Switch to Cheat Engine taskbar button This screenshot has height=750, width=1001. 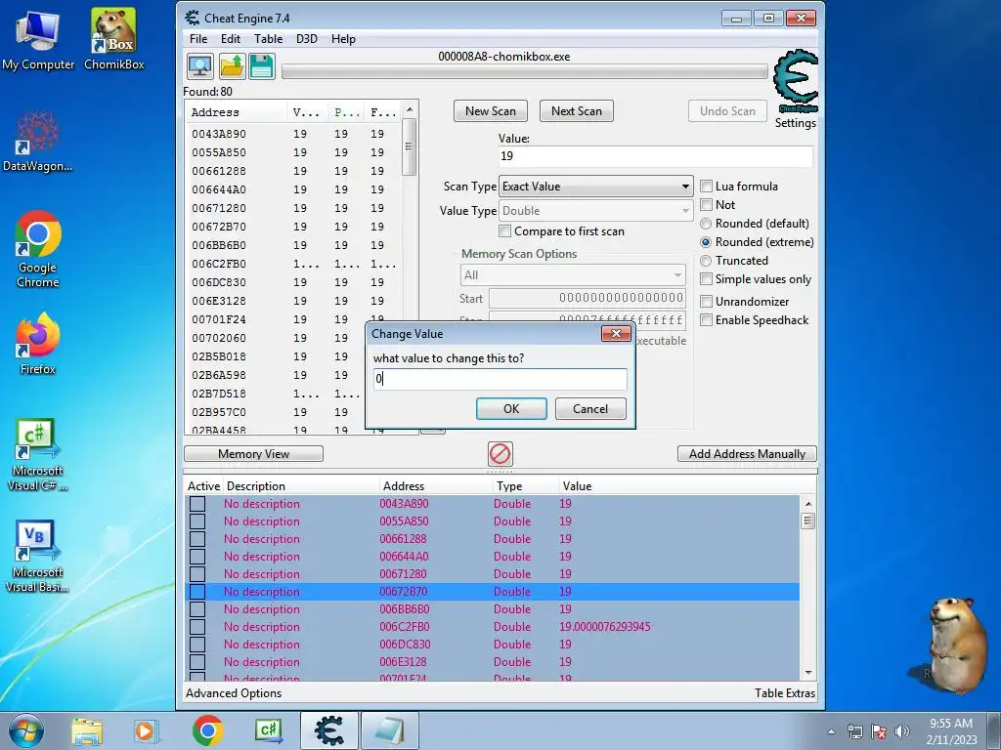tap(329, 730)
